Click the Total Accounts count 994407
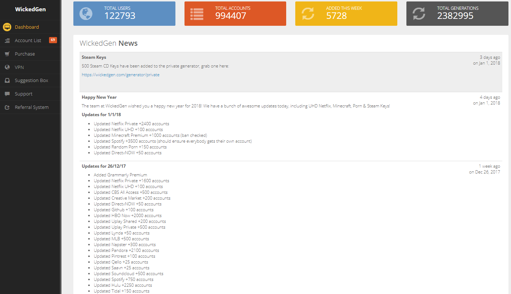 click(231, 16)
